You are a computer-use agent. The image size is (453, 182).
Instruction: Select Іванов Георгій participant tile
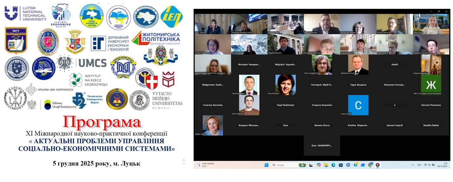(394, 125)
